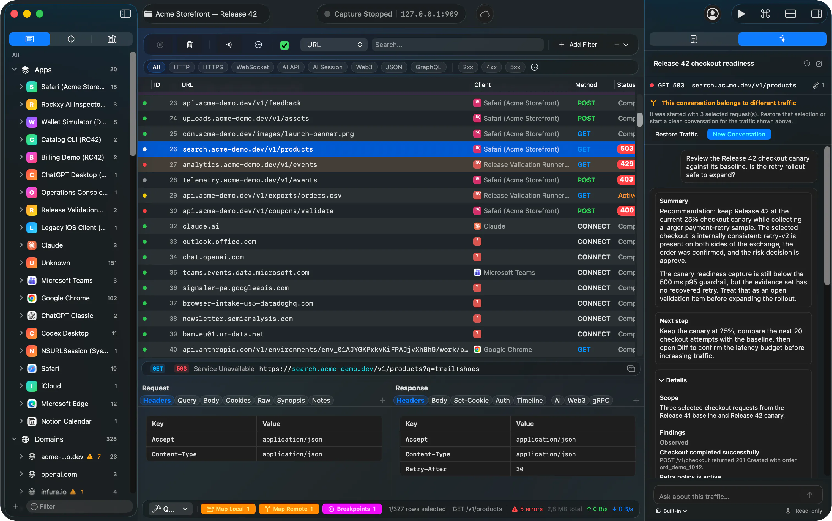Click the compose new conversation icon
The image size is (832, 521).
point(819,63)
